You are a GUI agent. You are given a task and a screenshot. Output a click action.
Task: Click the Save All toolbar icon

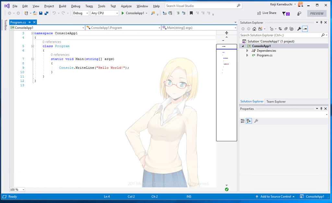click(x=46, y=13)
